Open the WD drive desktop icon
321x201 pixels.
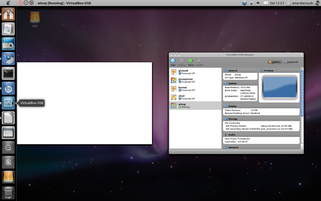pyautogui.click(x=35, y=20)
